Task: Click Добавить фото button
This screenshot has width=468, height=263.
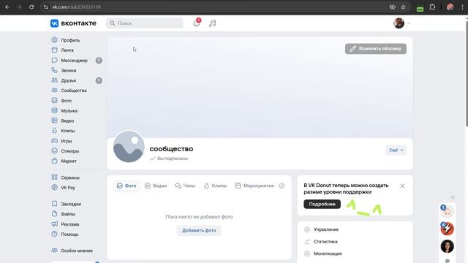Action: pyautogui.click(x=199, y=231)
